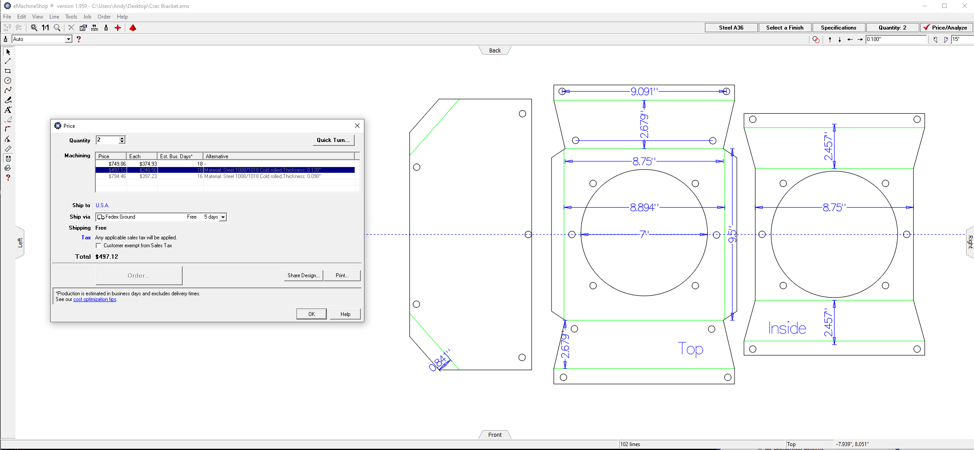Click the nudge up arrow icon

pos(830,40)
